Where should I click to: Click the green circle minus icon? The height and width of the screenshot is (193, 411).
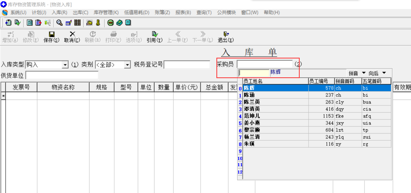(x=111, y=23)
